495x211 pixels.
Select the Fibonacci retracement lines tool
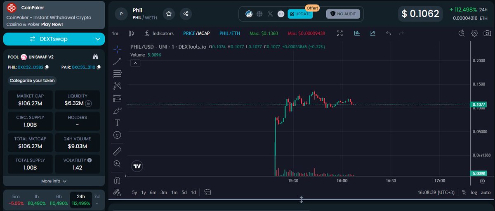tap(117, 74)
